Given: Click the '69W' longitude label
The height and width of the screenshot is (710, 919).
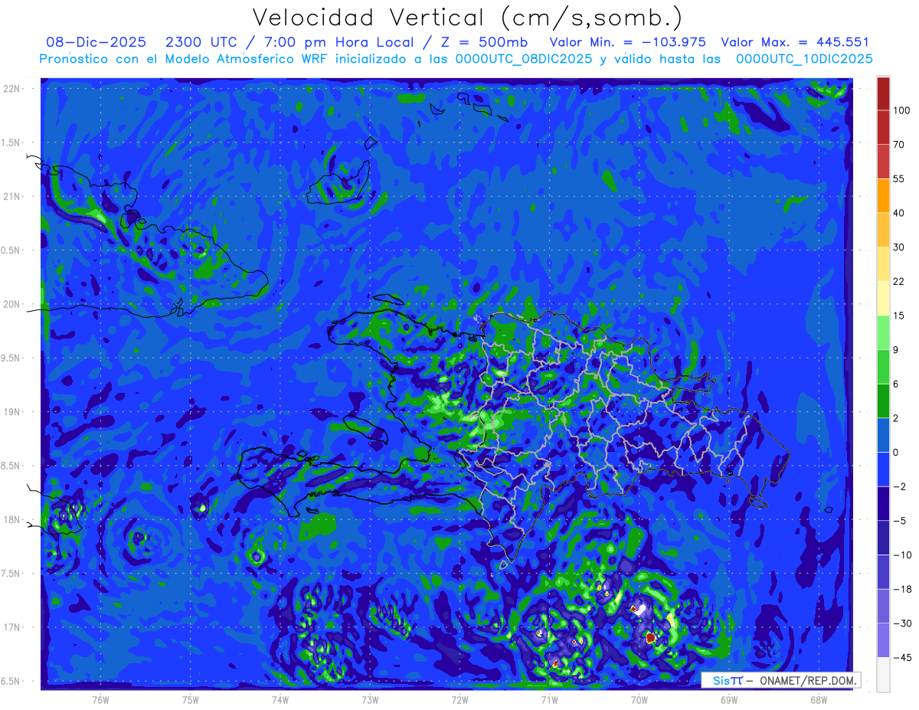Looking at the screenshot, I should (729, 699).
